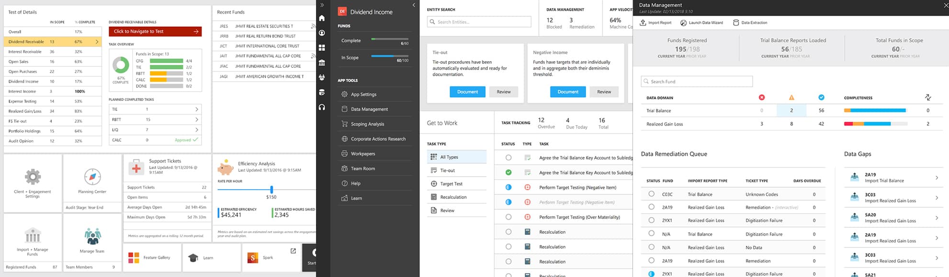Screen dimensions: 949x277
Task: Click the Search Entities input field
Action: (479, 21)
